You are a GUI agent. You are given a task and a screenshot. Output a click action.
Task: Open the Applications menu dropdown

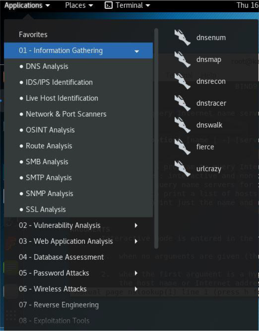[x=27, y=5]
